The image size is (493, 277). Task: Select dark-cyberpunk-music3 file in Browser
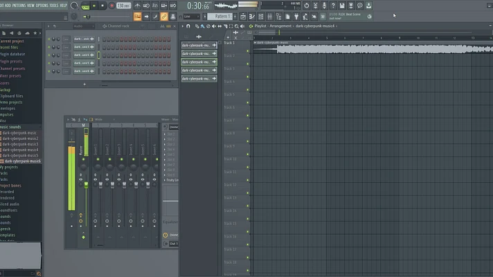20,144
